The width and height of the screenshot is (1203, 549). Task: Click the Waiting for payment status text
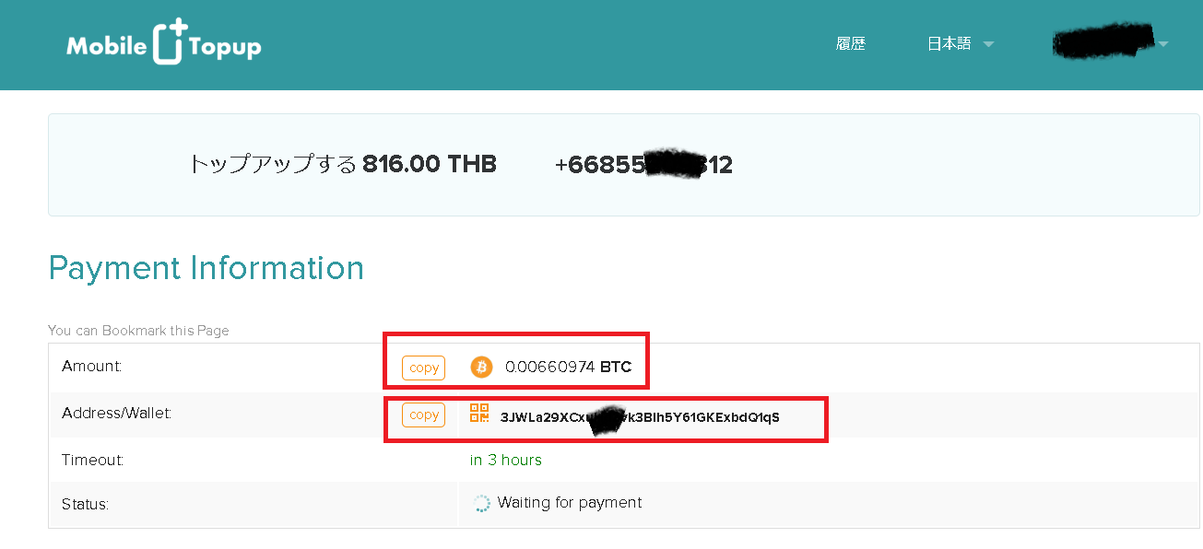(570, 502)
